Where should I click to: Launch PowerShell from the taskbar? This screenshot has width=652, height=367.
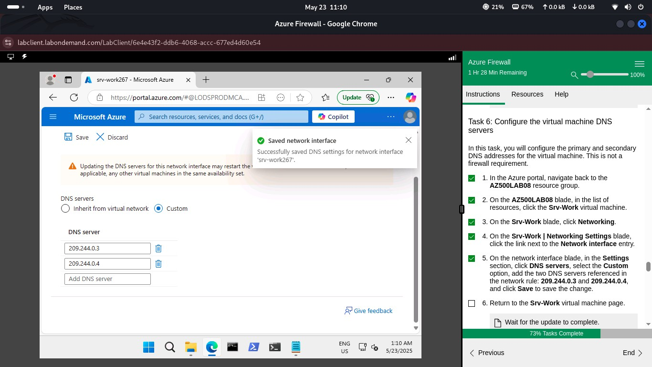click(253, 347)
